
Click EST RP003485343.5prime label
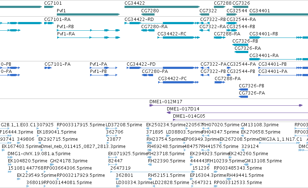pyautogui.click(x=238, y=168)
